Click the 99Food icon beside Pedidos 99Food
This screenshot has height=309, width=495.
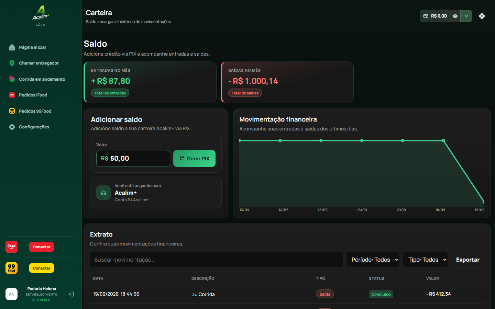(x=12, y=111)
